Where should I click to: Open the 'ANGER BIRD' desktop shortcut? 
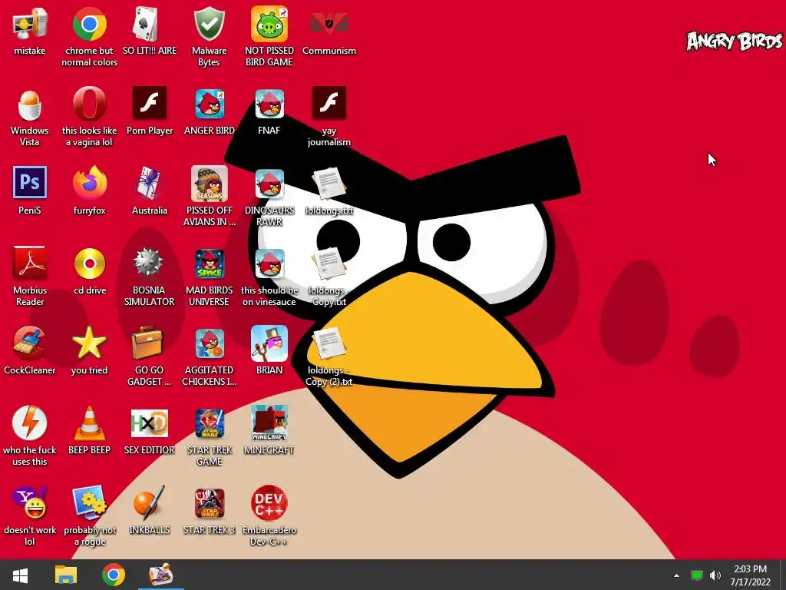click(209, 104)
